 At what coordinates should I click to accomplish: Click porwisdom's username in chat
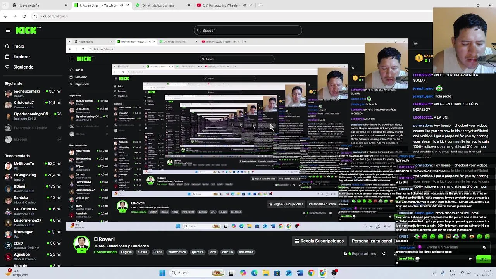[x=422, y=126]
